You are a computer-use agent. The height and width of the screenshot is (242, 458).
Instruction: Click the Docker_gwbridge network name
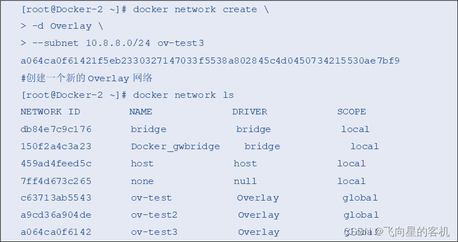pyautogui.click(x=176, y=146)
